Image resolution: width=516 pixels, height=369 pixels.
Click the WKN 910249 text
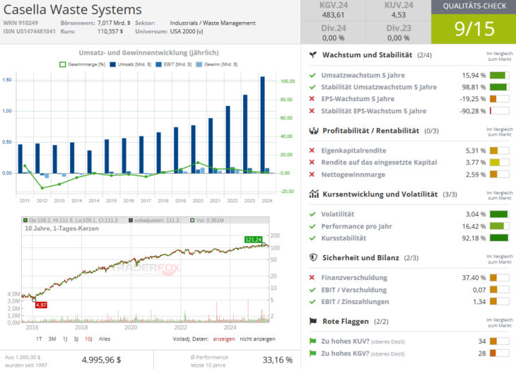click(20, 23)
